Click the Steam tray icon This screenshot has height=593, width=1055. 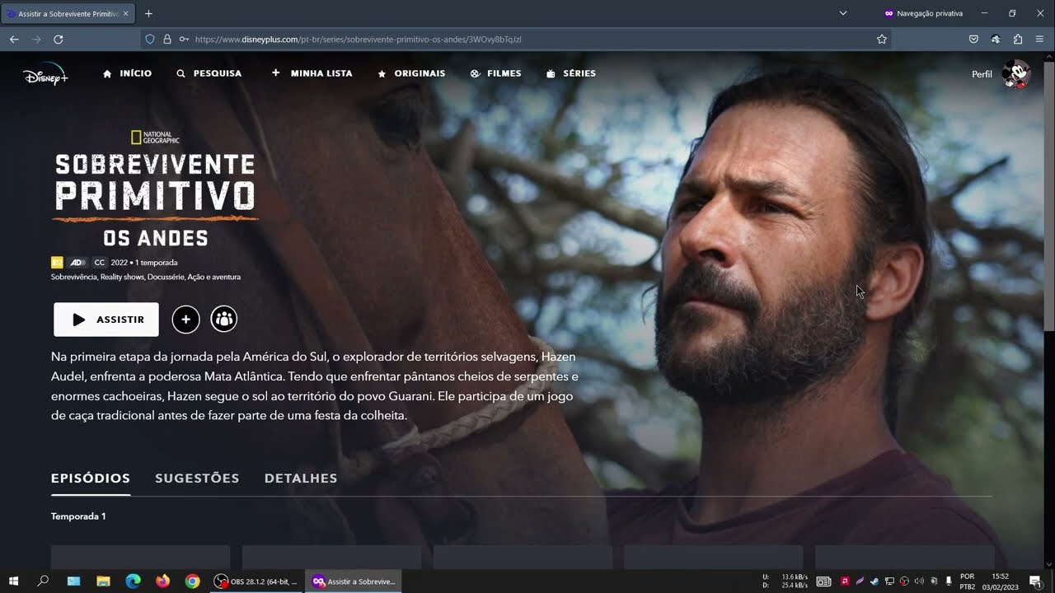click(x=874, y=581)
